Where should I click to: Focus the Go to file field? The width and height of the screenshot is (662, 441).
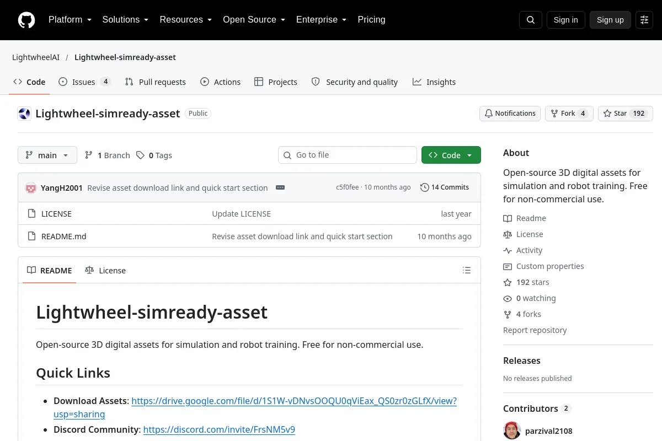(348, 155)
